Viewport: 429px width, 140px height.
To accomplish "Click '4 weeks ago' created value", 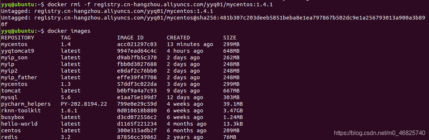I will pos(185,104).
